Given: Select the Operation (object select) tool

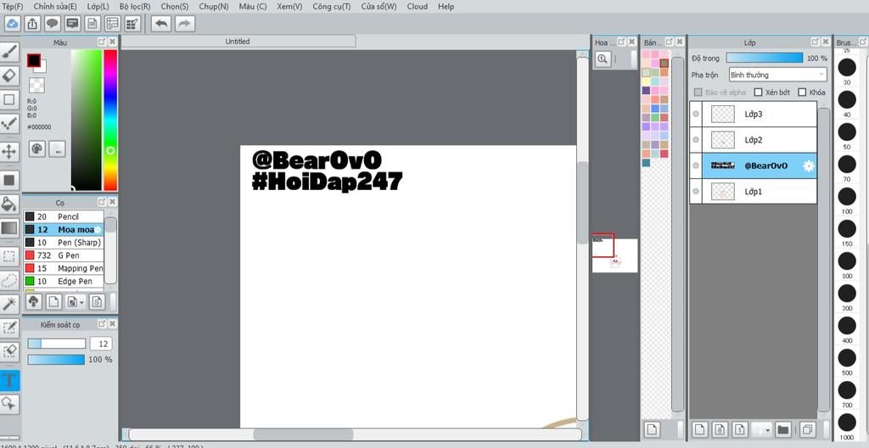Looking at the screenshot, I should [9, 404].
